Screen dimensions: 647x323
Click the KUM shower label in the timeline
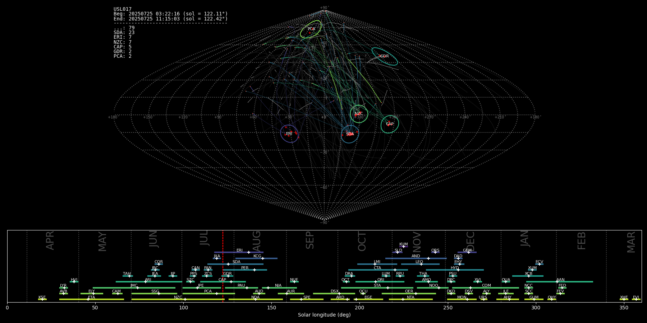pyautogui.click(x=404, y=244)
